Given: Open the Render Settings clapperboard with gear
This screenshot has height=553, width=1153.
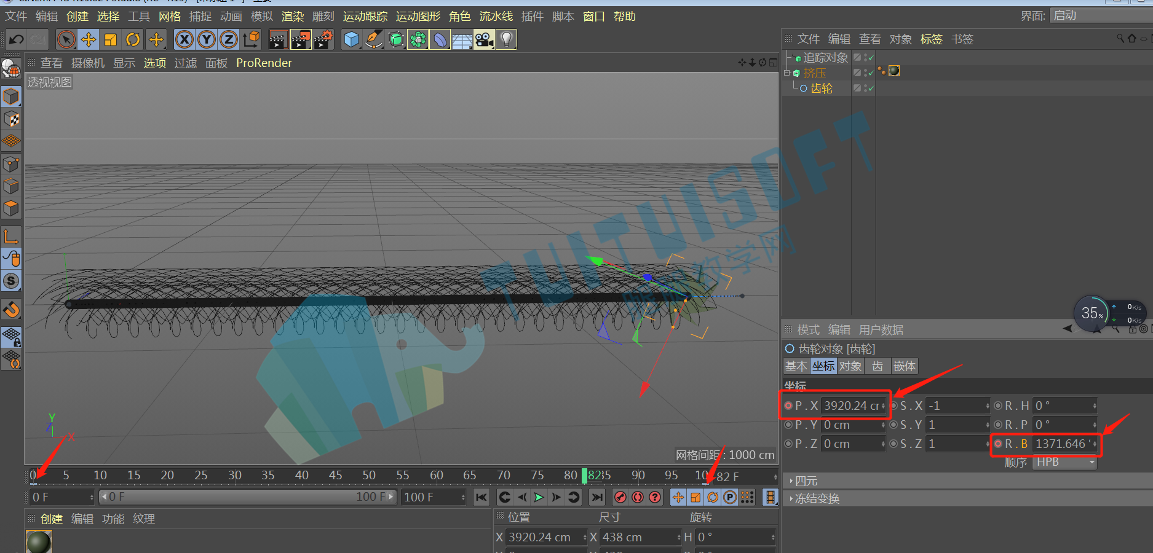Looking at the screenshot, I should pyautogui.click(x=323, y=40).
